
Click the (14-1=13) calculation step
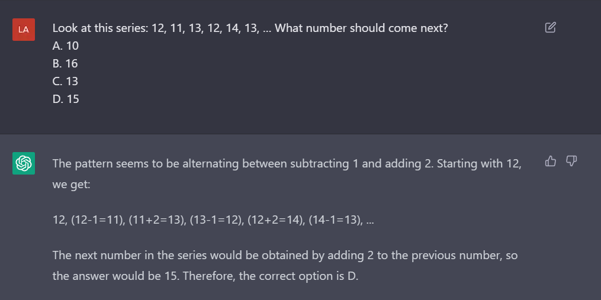(x=335, y=220)
